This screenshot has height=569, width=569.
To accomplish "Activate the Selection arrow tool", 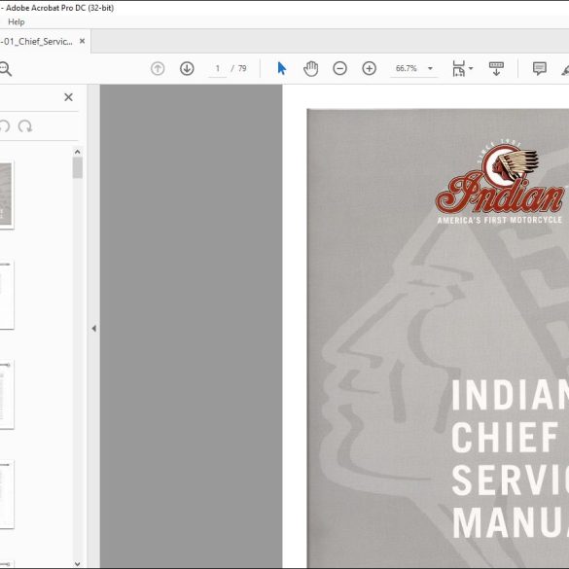I will [282, 69].
